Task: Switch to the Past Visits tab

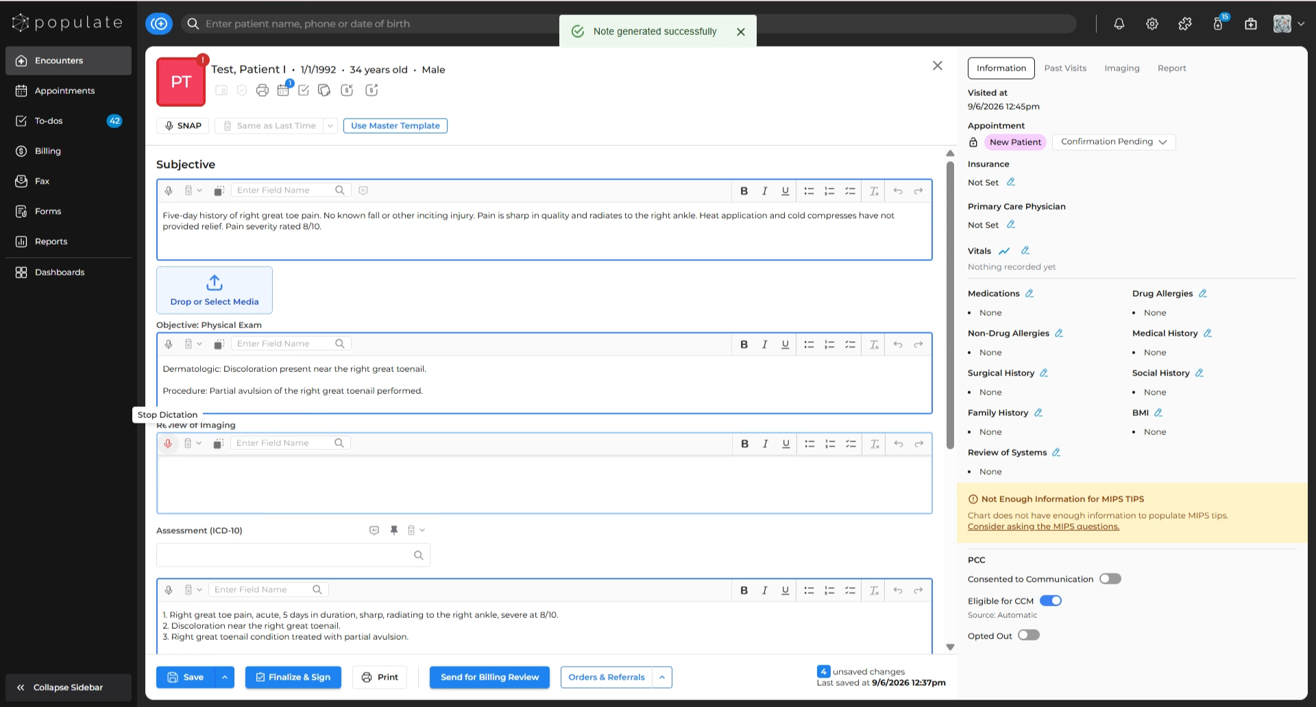Action: [x=1065, y=69]
